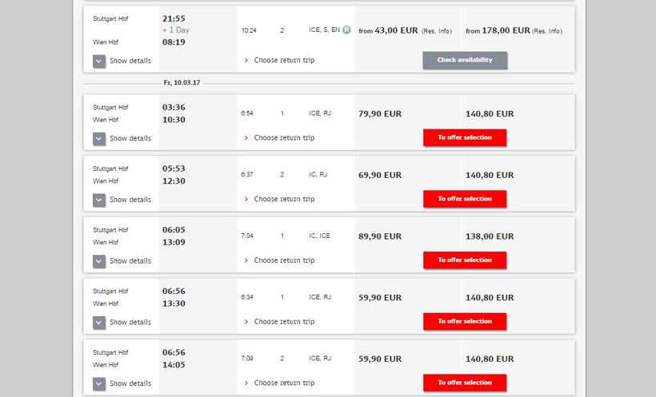Open offer selection for the 03:36 departure
The height and width of the screenshot is (397, 656).
coord(465,137)
